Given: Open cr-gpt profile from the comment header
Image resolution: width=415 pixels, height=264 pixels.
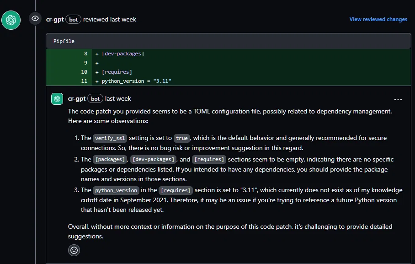Looking at the screenshot, I should [x=77, y=99].
